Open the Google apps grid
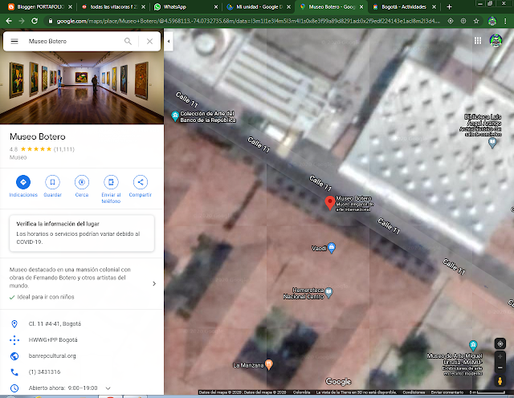 (x=478, y=41)
